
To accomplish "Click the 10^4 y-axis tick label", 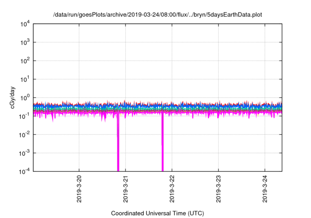I will [25, 24].
